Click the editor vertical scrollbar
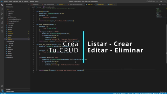Viewport: 167px width, 94px height. 166,44
